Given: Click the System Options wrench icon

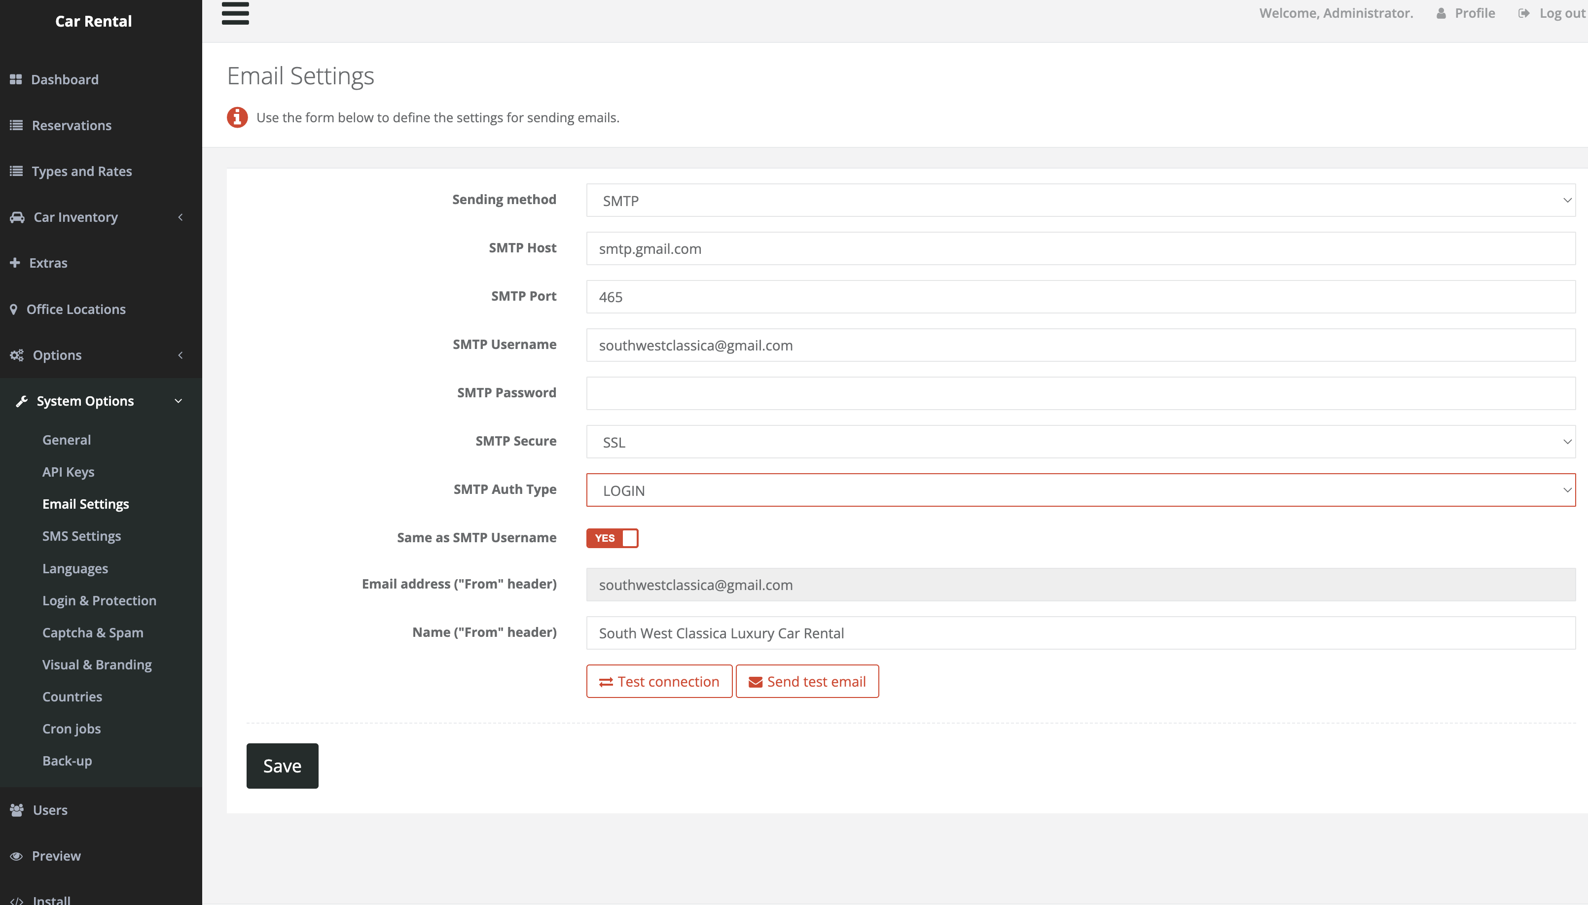Looking at the screenshot, I should 22,401.
